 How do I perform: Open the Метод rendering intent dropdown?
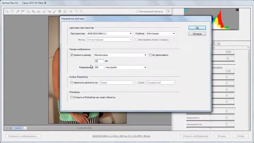click(110, 40)
